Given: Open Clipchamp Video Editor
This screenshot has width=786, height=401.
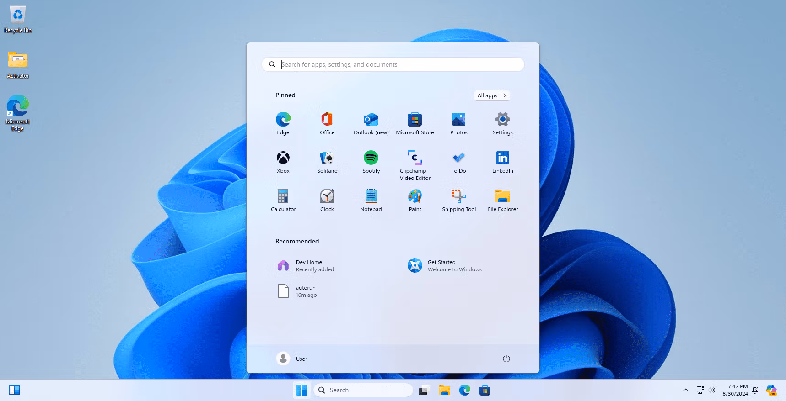Looking at the screenshot, I should pyautogui.click(x=415, y=165).
